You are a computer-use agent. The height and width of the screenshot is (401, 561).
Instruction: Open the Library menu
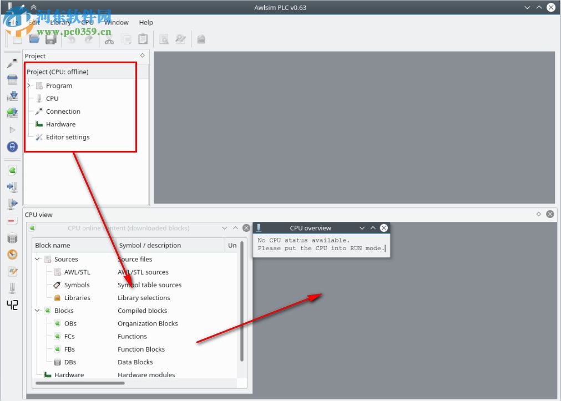click(x=60, y=22)
